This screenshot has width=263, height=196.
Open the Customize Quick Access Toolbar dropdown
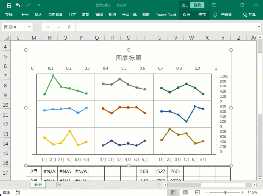(39, 5)
